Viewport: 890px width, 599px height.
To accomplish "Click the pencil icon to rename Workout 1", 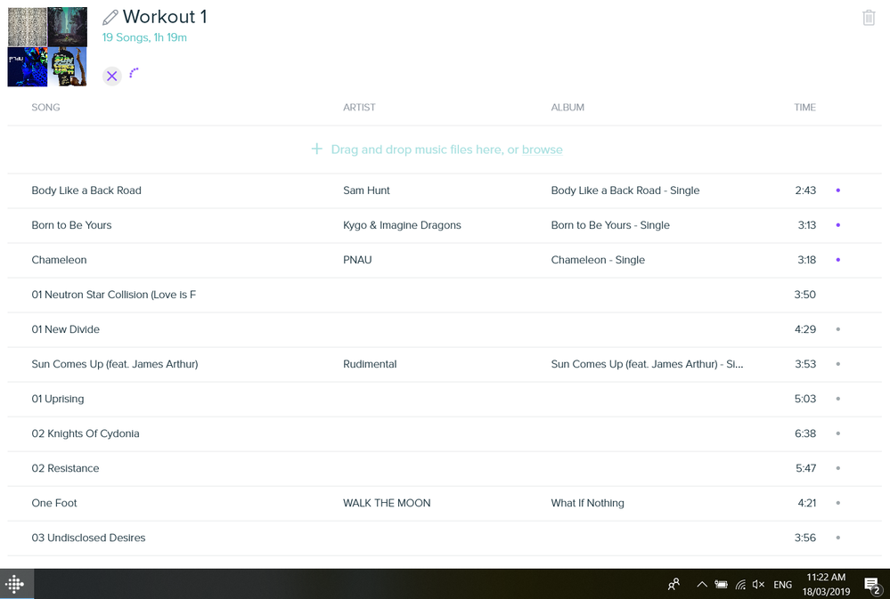I will 110,18.
